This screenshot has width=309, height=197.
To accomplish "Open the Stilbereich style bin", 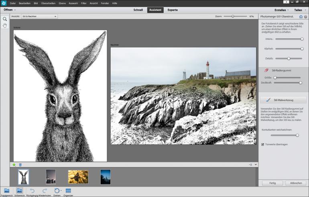I will tap(19, 192).
